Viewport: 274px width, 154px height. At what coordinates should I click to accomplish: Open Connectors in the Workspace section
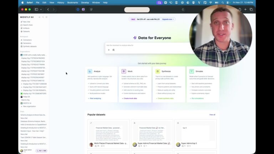pyautogui.click(x=27, y=40)
